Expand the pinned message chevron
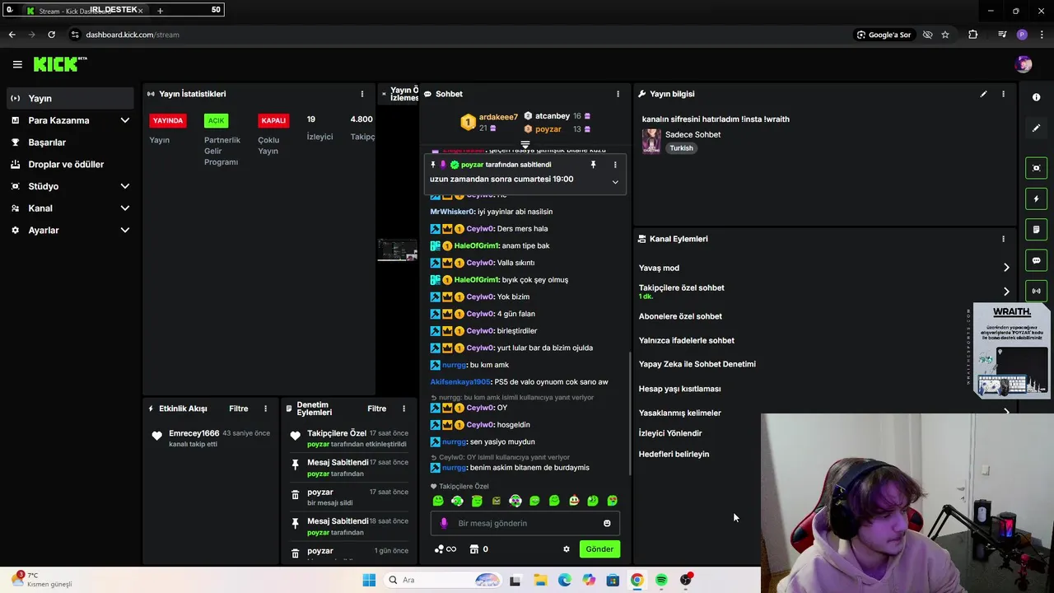Screen dimensions: 1054x593 point(614,182)
